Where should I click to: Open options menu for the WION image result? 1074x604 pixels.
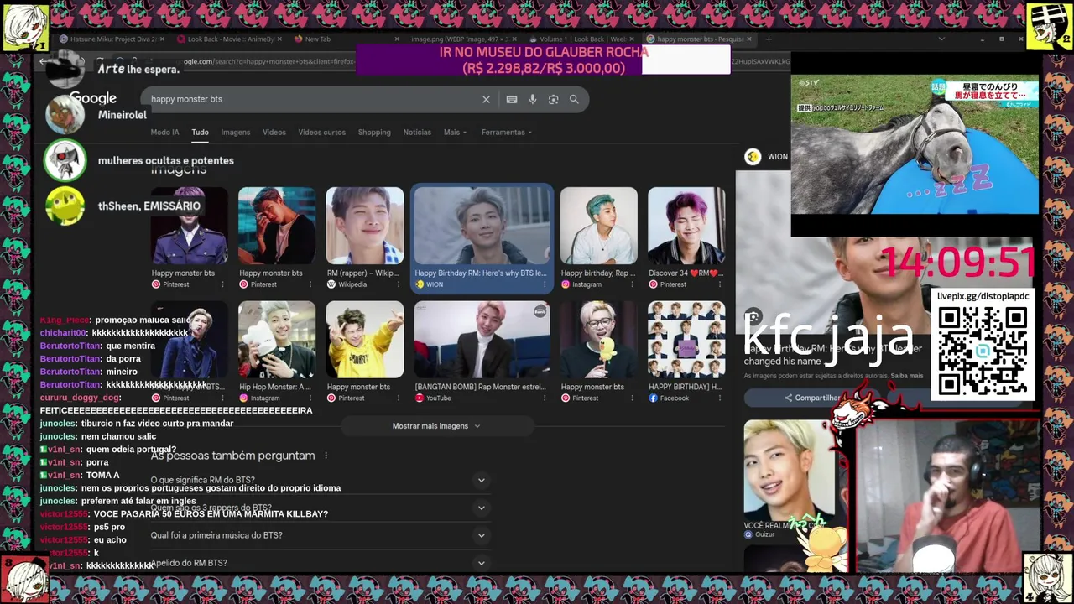coord(545,284)
